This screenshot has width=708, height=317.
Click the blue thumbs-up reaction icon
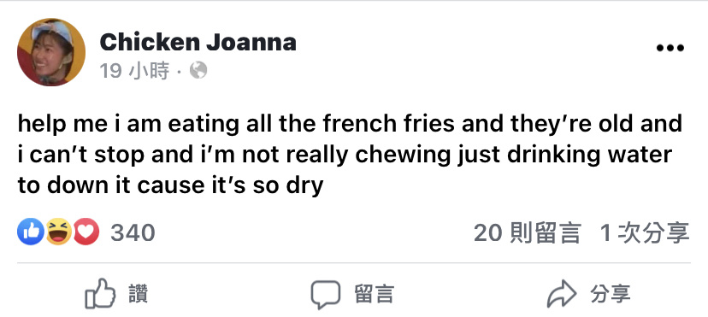click(x=31, y=232)
